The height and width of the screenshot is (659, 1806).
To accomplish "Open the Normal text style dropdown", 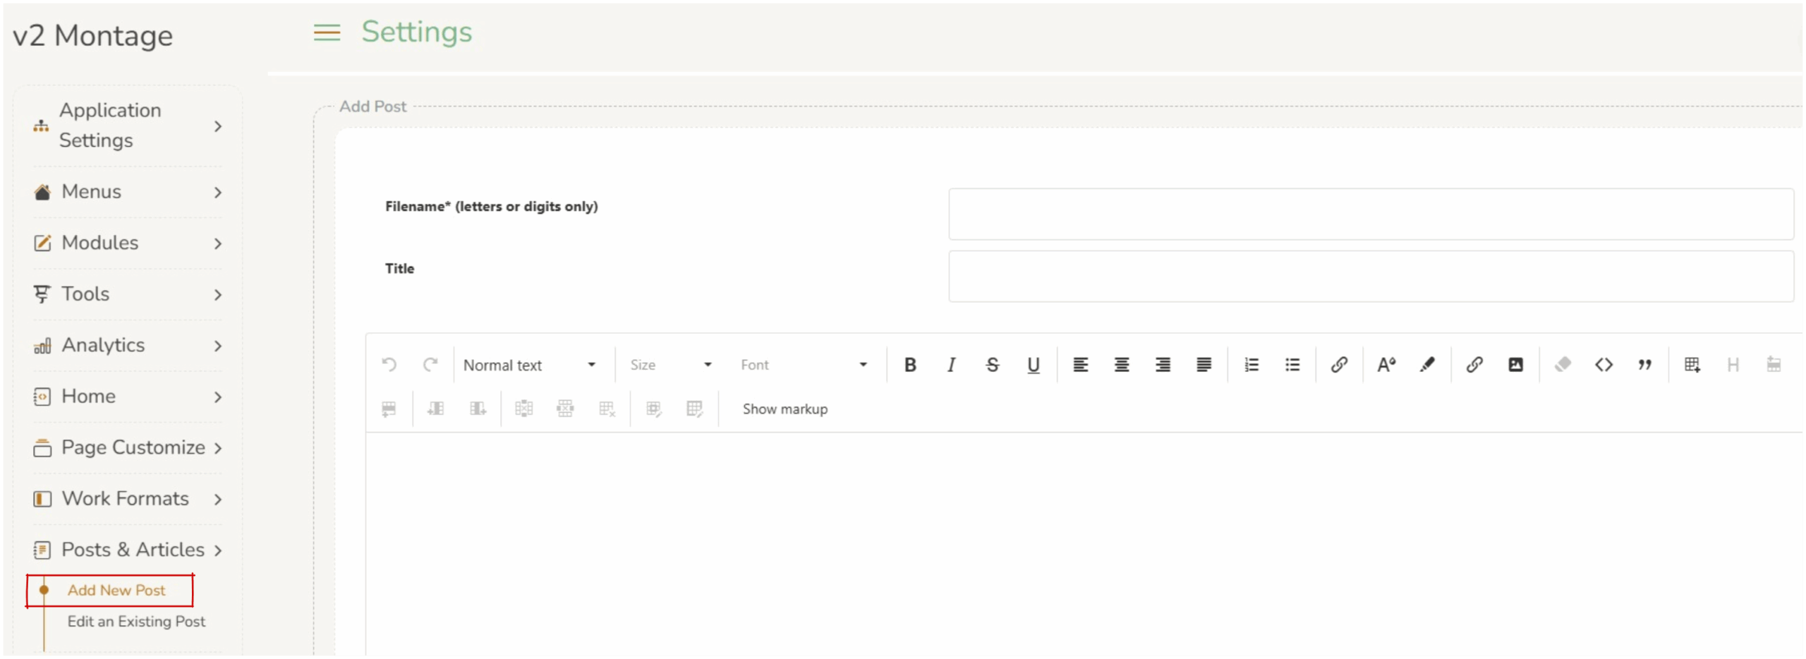I will coord(529,365).
